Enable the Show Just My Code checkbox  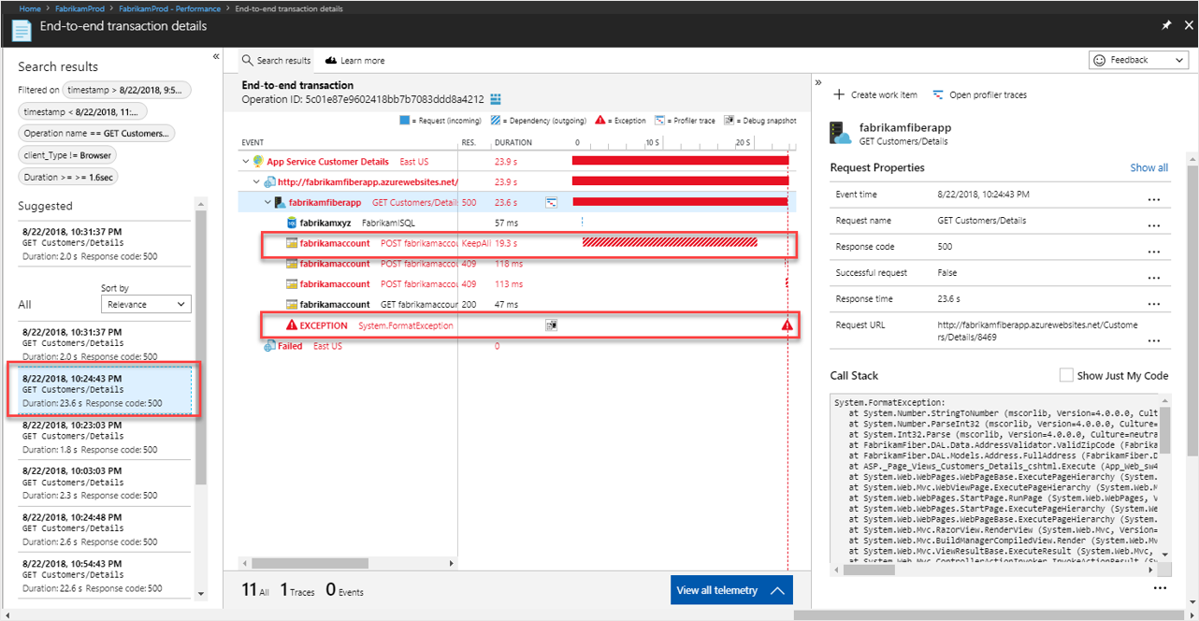coord(1066,375)
